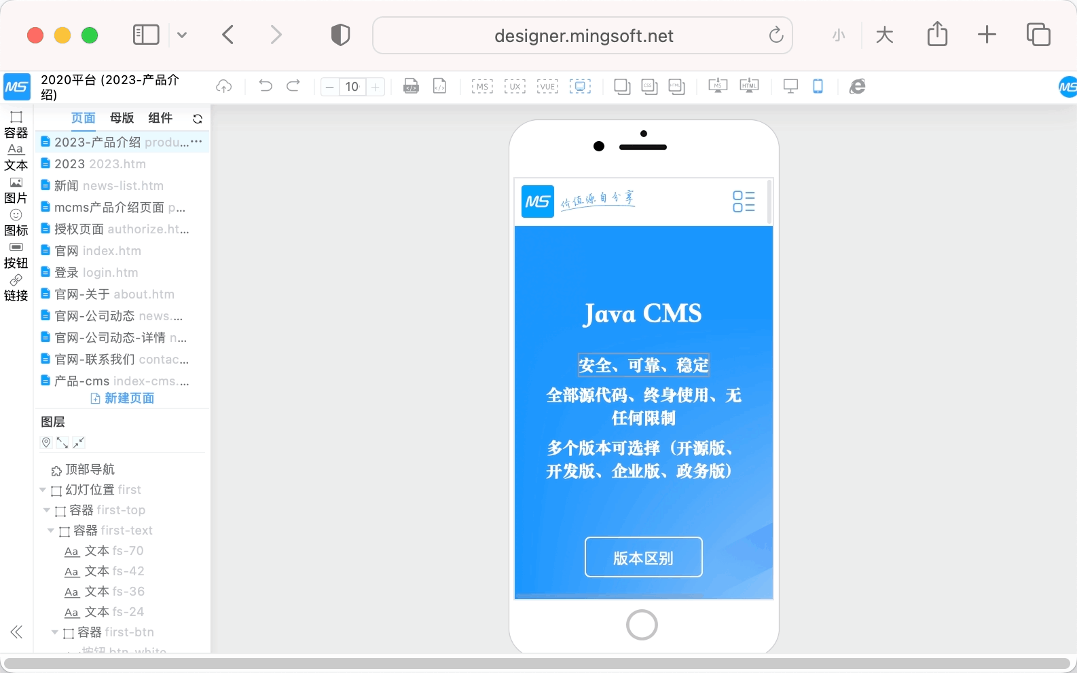This screenshot has width=1077, height=673.
Task: Switch to the 组件 tab
Action: [x=160, y=118]
